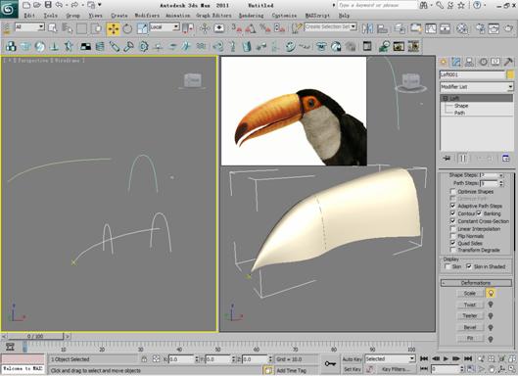Image resolution: width=518 pixels, height=376 pixels.
Task: Click the Auto Key button
Action: coord(353,359)
